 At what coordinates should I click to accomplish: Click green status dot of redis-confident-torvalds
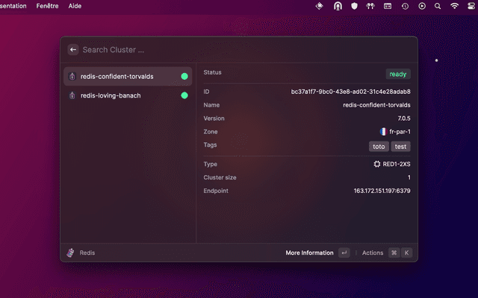184,76
